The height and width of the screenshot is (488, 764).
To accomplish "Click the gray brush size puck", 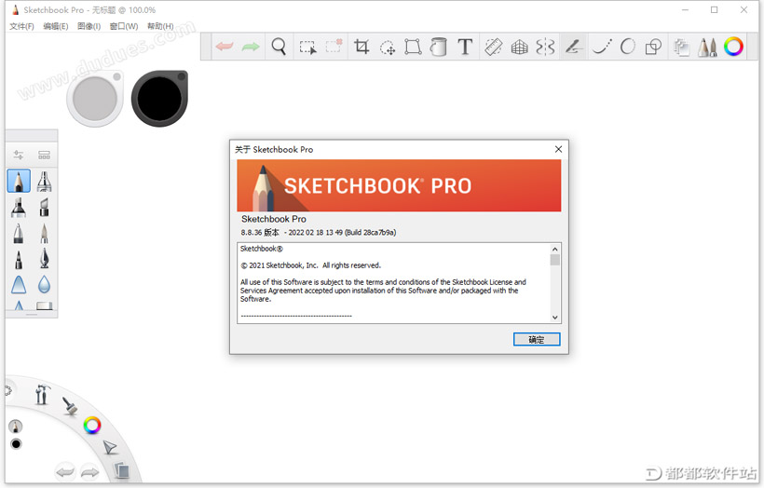I will click(x=95, y=99).
